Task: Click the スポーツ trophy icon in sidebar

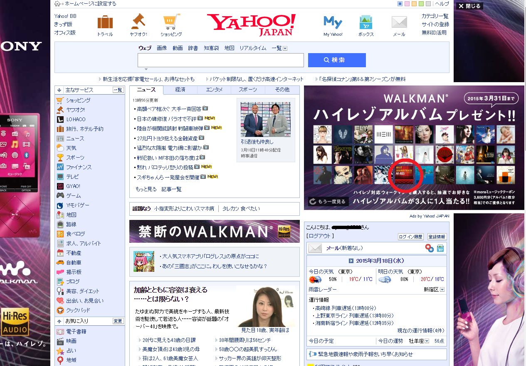Action: [x=60, y=158]
